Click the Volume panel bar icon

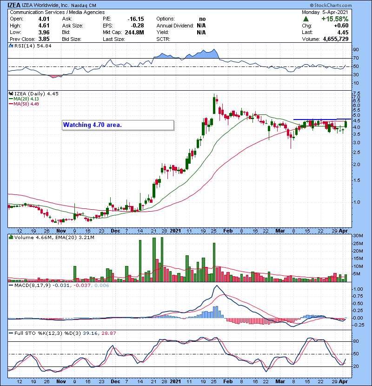[x=11, y=237]
